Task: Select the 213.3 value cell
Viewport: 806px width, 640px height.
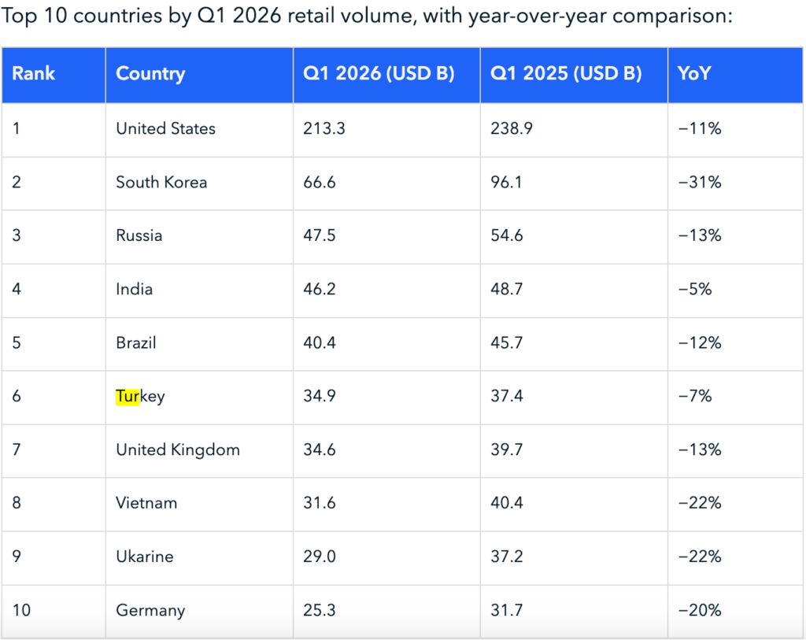Action: (386, 130)
